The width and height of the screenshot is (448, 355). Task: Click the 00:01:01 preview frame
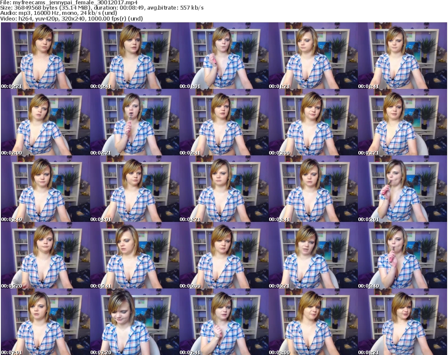tap(224, 56)
